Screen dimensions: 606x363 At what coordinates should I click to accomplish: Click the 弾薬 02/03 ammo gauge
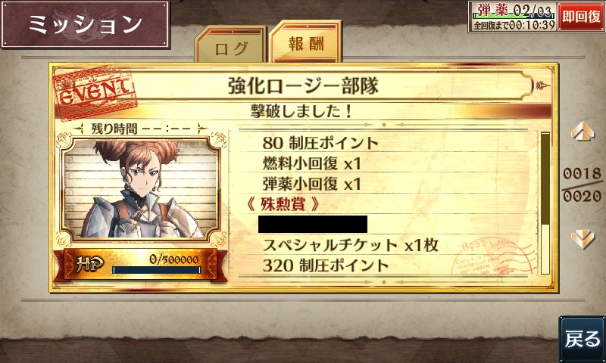click(513, 16)
